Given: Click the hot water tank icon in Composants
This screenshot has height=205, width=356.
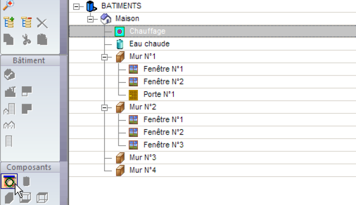Looking at the screenshot, I should (x=26, y=181).
